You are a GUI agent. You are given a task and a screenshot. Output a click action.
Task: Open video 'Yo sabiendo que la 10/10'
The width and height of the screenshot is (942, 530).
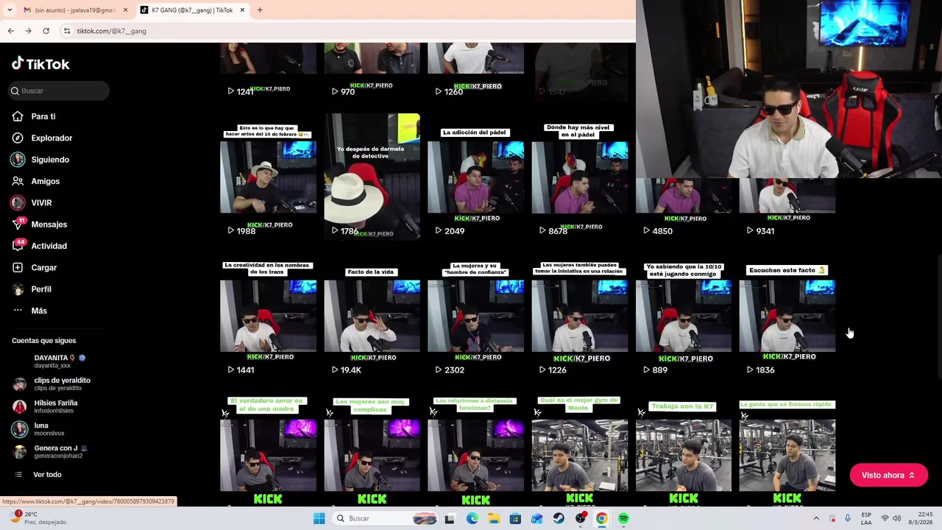[683, 316]
